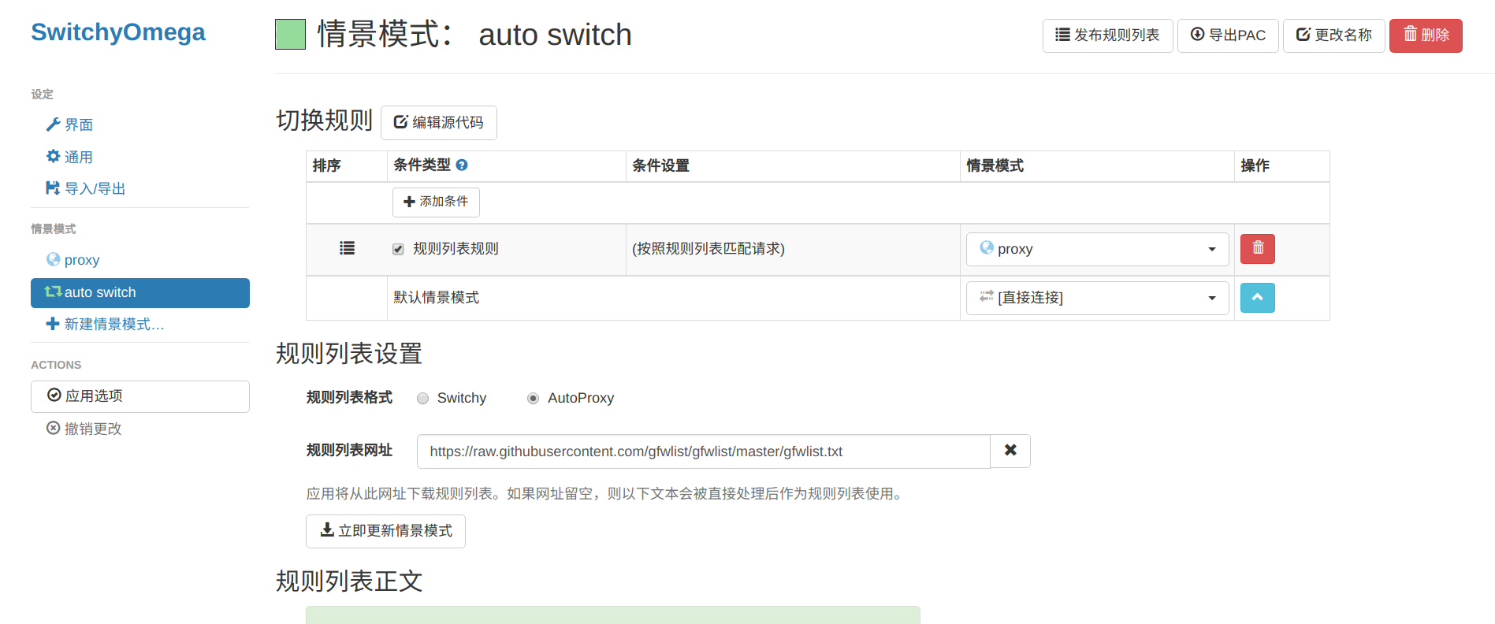Click the blue up-arrow button in the default row
The height and width of the screenshot is (624, 1495).
point(1258,298)
